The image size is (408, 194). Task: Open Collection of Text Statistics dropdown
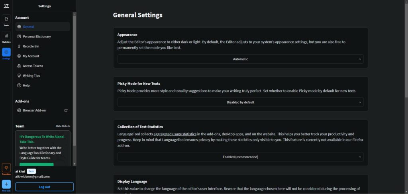(x=240, y=157)
